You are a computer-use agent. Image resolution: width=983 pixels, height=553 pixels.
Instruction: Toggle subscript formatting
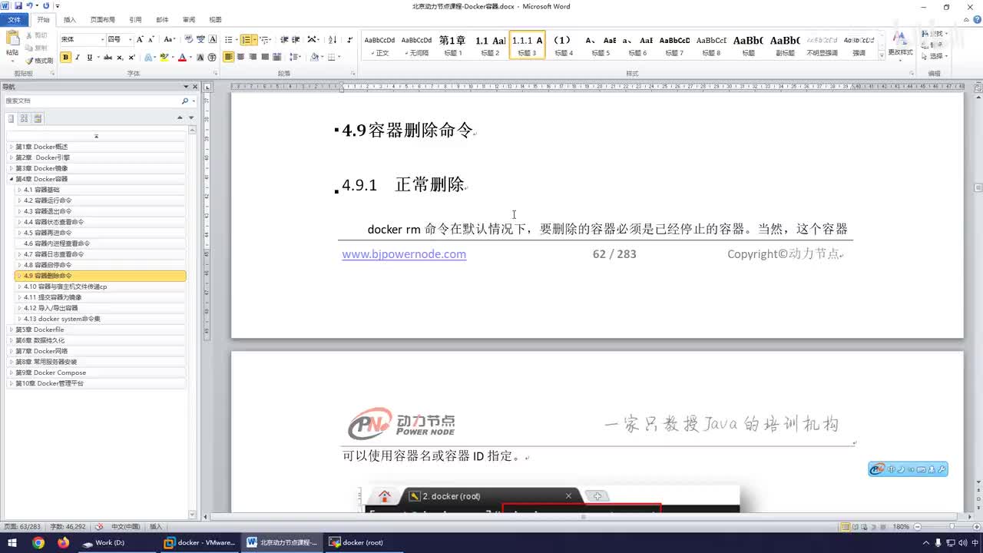coord(120,57)
